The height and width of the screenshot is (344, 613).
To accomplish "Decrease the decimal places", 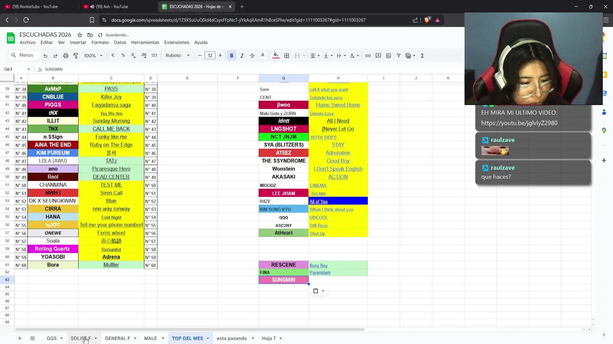I will (x=134, y=55).
